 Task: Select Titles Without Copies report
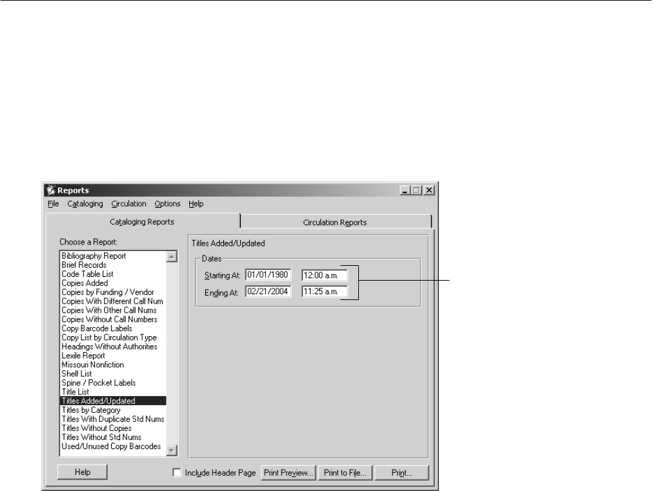pyautogui.click(x=113, y=428)
